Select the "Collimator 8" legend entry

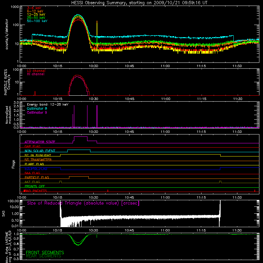pos(37,108)
